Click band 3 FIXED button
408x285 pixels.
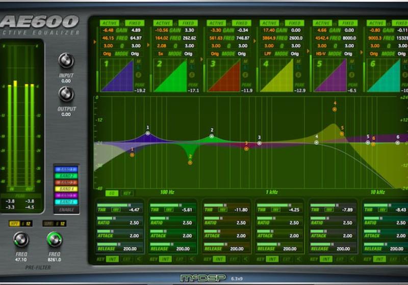point(242,23)
